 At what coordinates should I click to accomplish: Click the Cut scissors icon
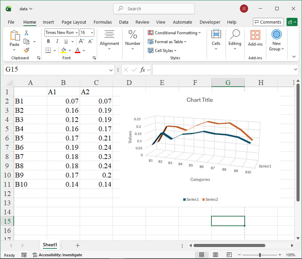(26, 33)
